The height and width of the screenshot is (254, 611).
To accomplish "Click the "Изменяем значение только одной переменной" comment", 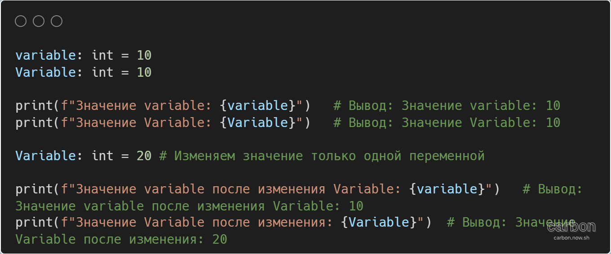I will 322,156.
